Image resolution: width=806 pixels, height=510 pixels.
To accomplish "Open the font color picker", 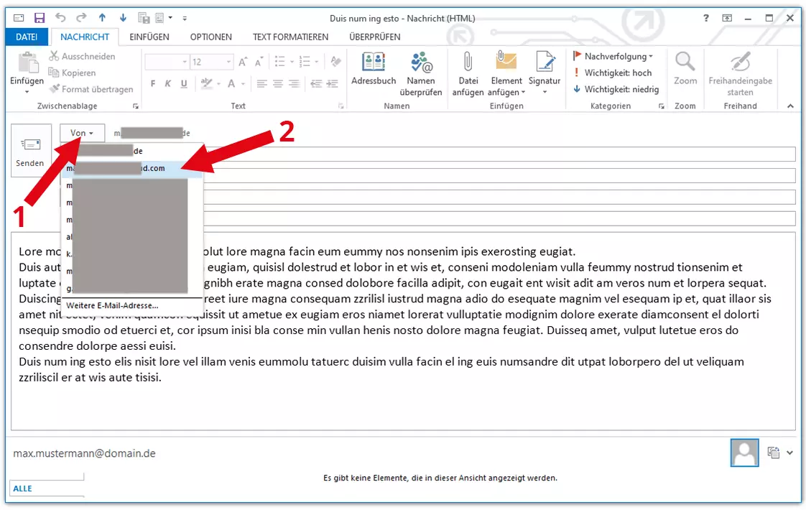I will [x=231, y=83].
